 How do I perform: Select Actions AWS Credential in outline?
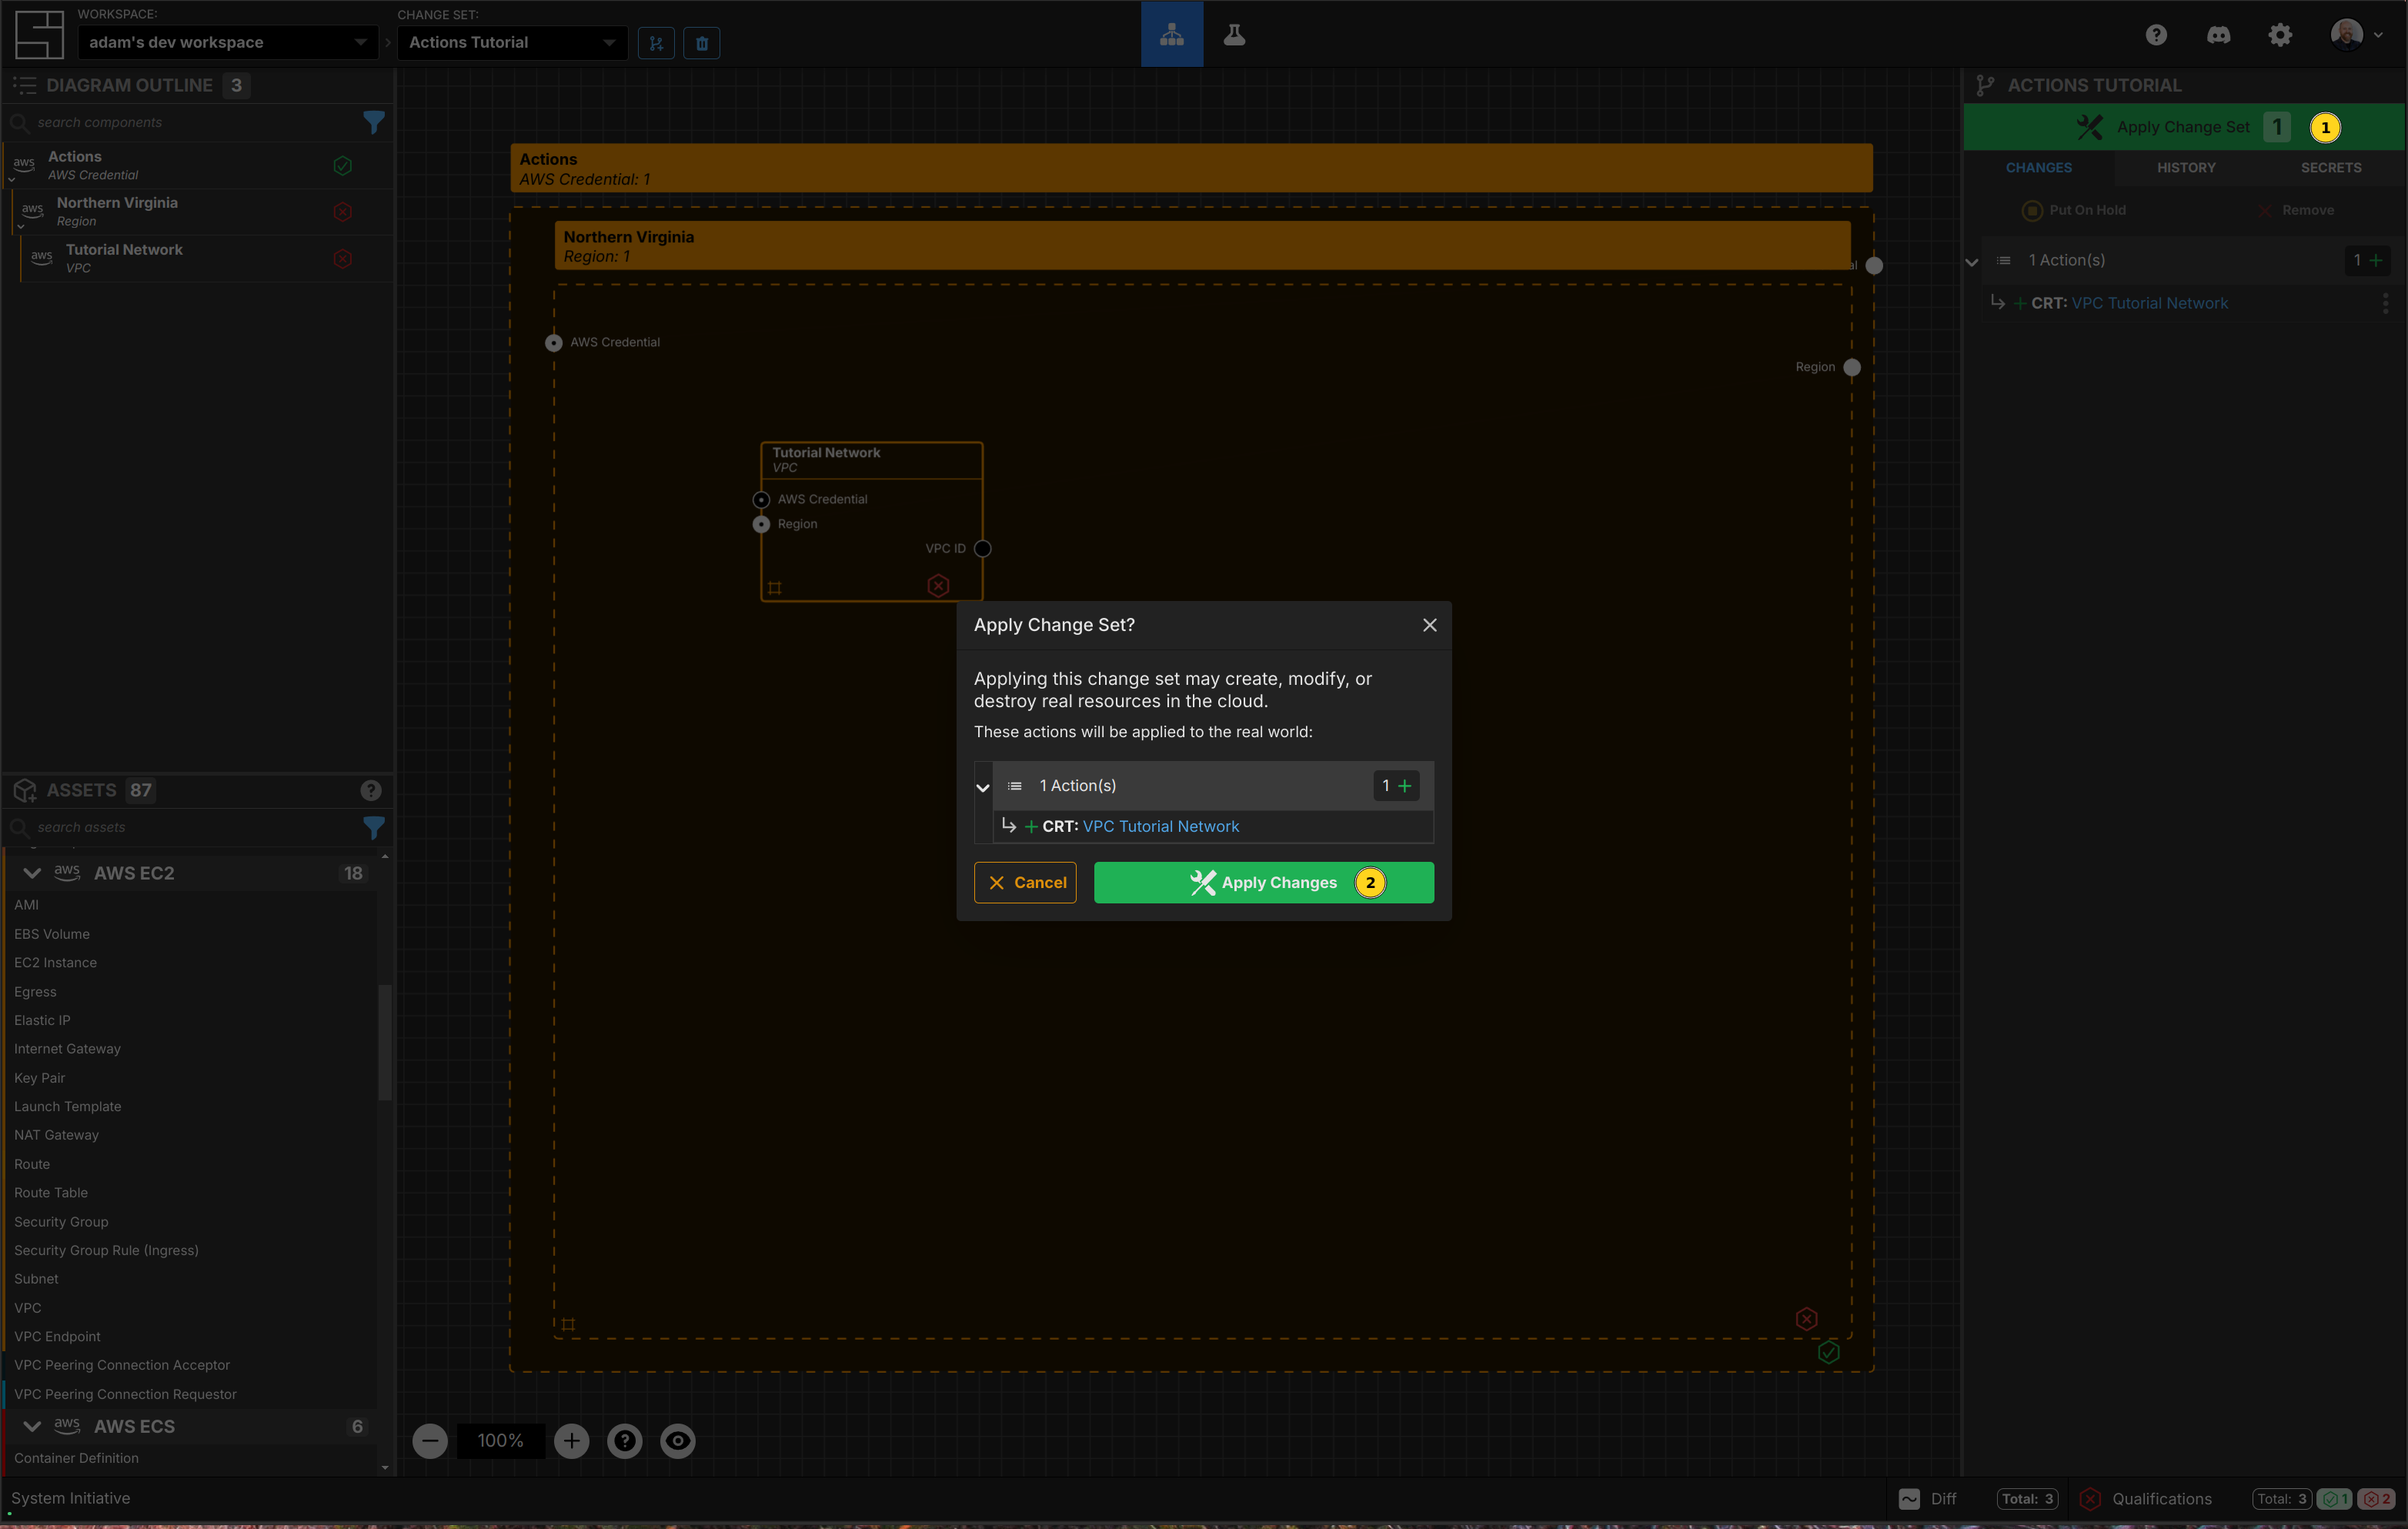pyautogui.click(x=197, y=165)
